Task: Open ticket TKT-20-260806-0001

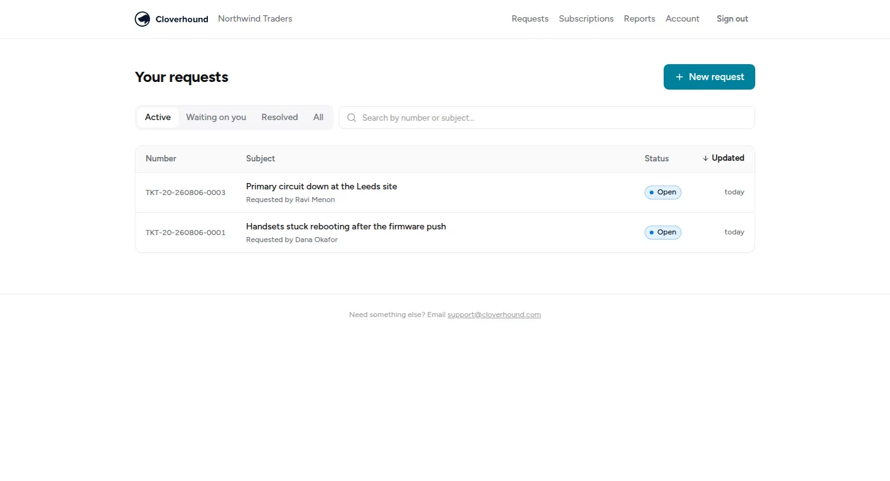Action: [x=186, y=233]
